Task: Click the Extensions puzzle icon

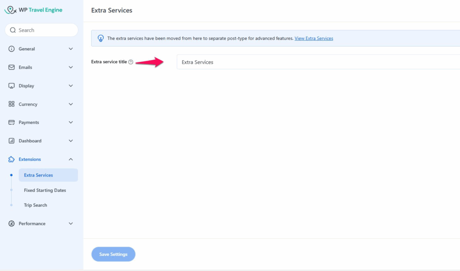Action: click(12, 159)
